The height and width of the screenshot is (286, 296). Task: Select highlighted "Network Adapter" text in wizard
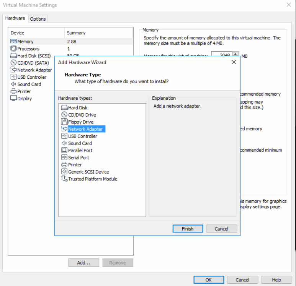(85, 129)
